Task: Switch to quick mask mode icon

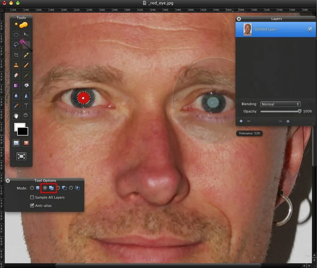Action: (x=26, y=143)
